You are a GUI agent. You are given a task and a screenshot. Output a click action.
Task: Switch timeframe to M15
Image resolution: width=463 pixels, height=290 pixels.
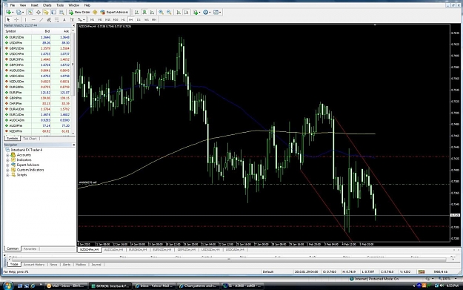tap(107, 19)
